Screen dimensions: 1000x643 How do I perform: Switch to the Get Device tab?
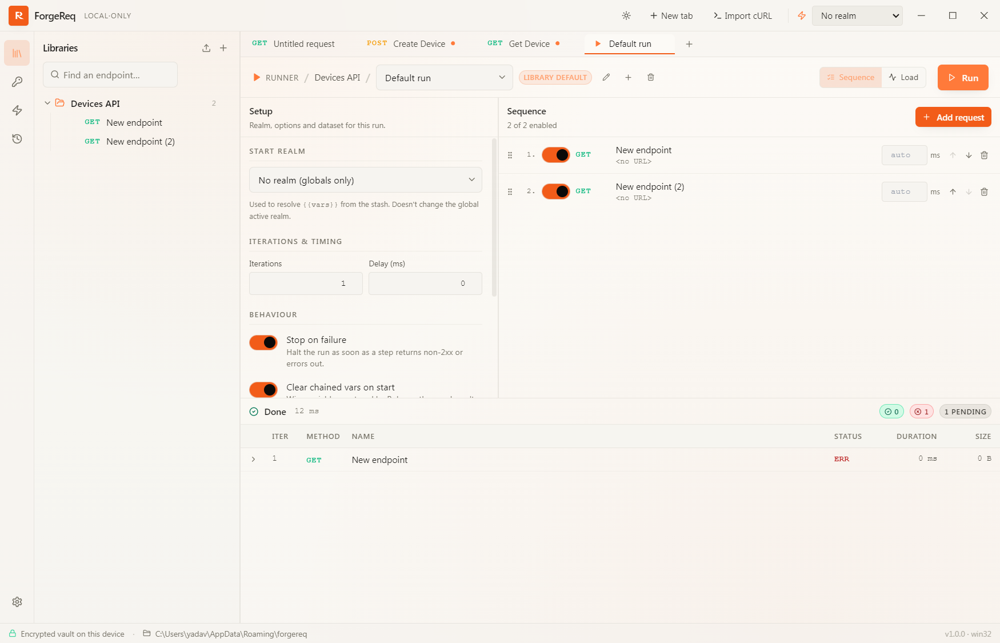523,44
